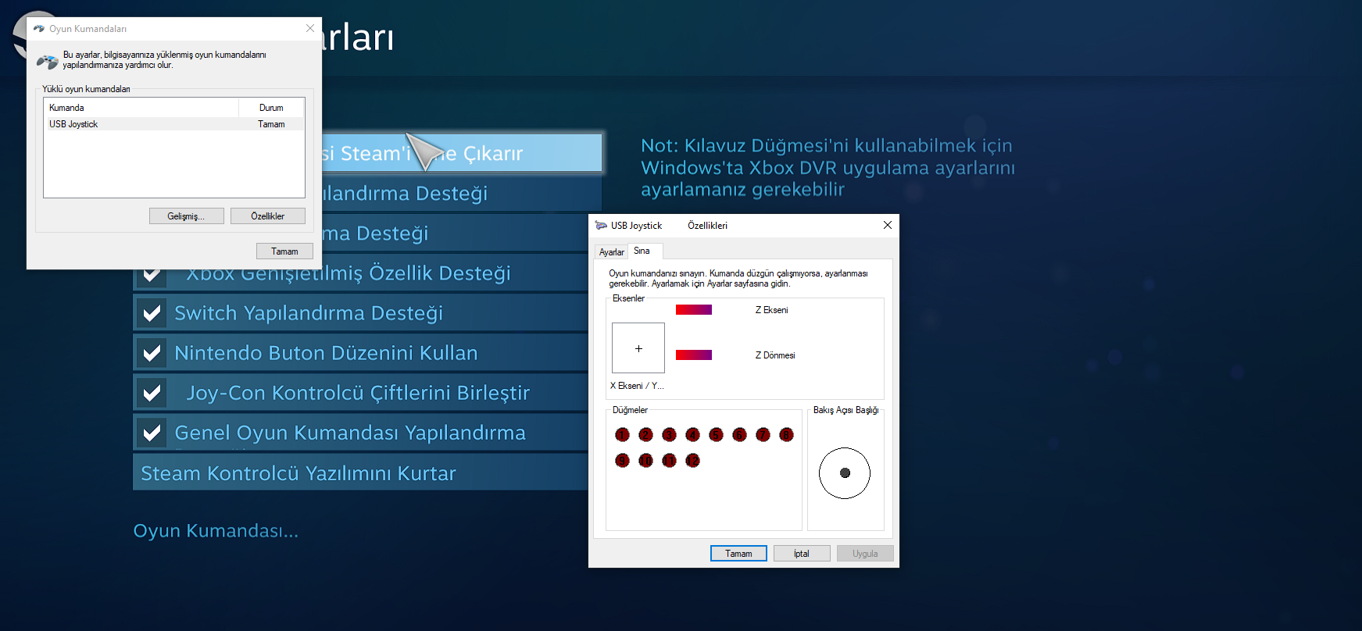Click the Z Dönmesi axis bar
Screen dimensions: 1362x631
pyautogui.click(x=694, y=355)
